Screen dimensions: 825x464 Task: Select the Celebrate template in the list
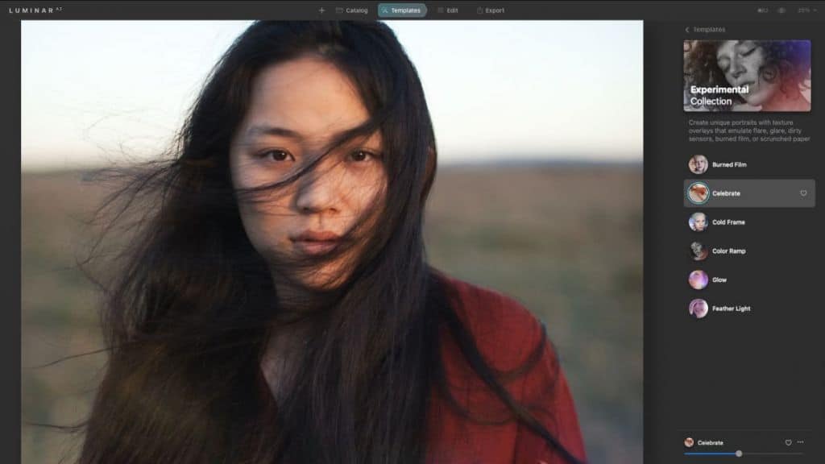coord(725,193)
